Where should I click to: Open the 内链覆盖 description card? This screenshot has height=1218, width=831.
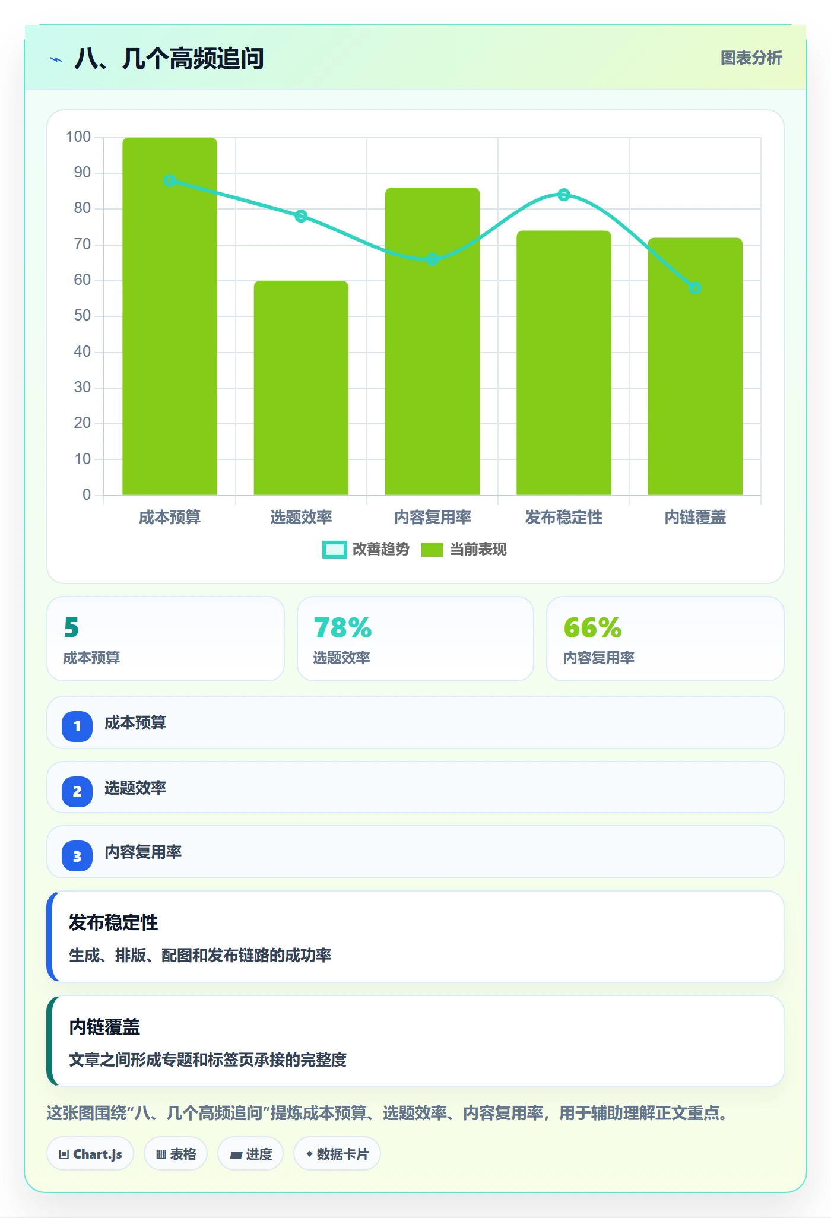click(415, 1041)
